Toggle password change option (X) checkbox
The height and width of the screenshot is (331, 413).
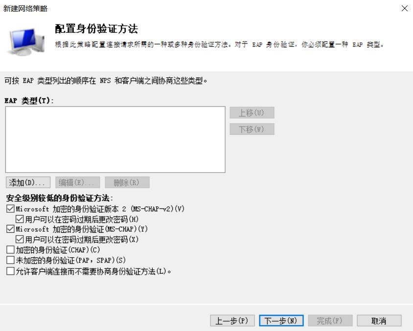pyautogui.click(x=20, y=239)
